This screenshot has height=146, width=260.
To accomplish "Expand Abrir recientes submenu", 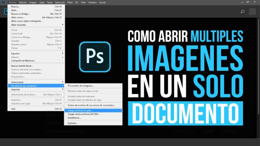I will click(x=36, y=25).
